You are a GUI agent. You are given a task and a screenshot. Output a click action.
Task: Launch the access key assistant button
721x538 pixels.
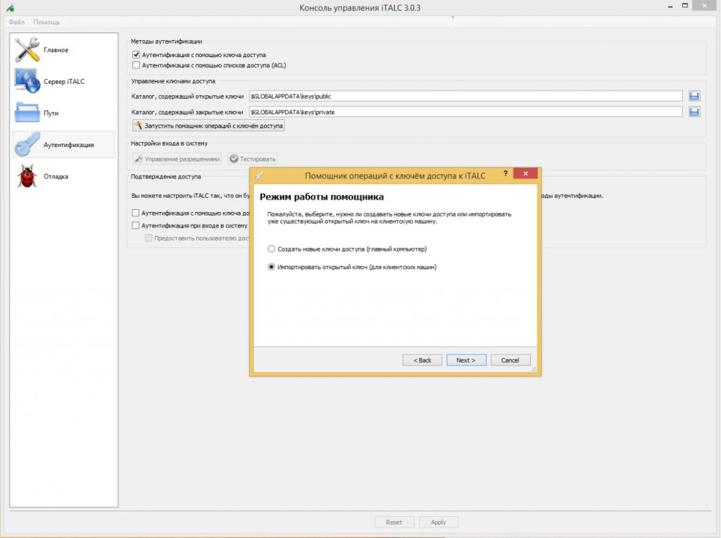[x=208, y=125]
